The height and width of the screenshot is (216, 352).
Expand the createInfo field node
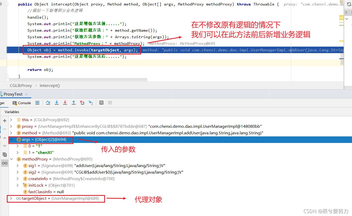point(18,179)
